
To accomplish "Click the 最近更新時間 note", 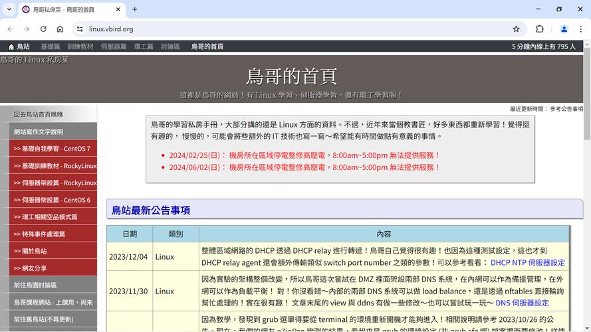I will [546, 109].
